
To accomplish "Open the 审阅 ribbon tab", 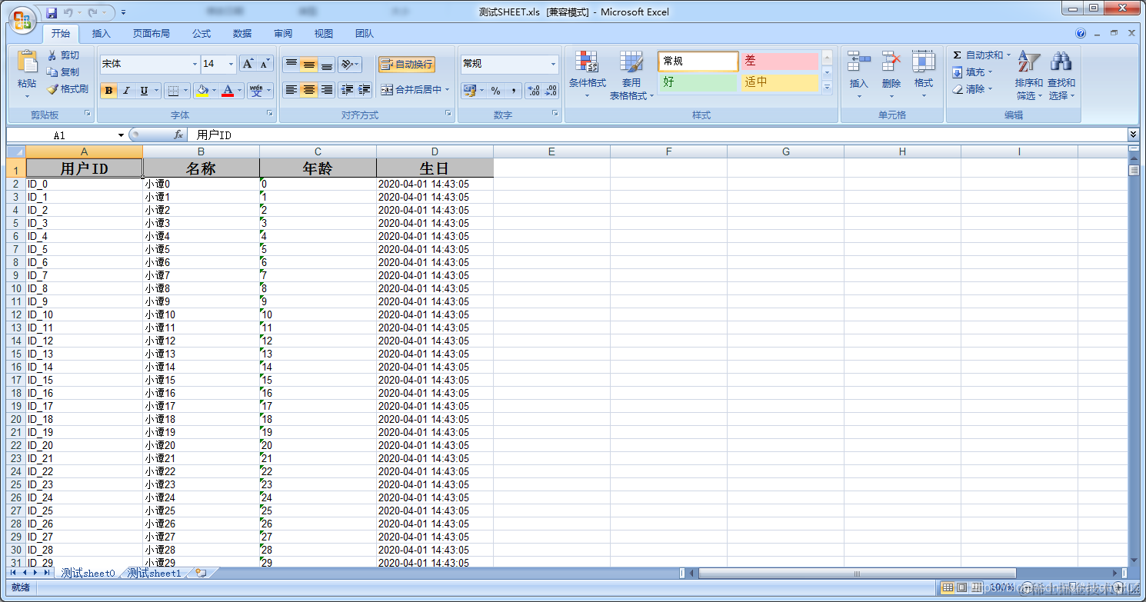I will pyautogui.click(x=283, y=34).
